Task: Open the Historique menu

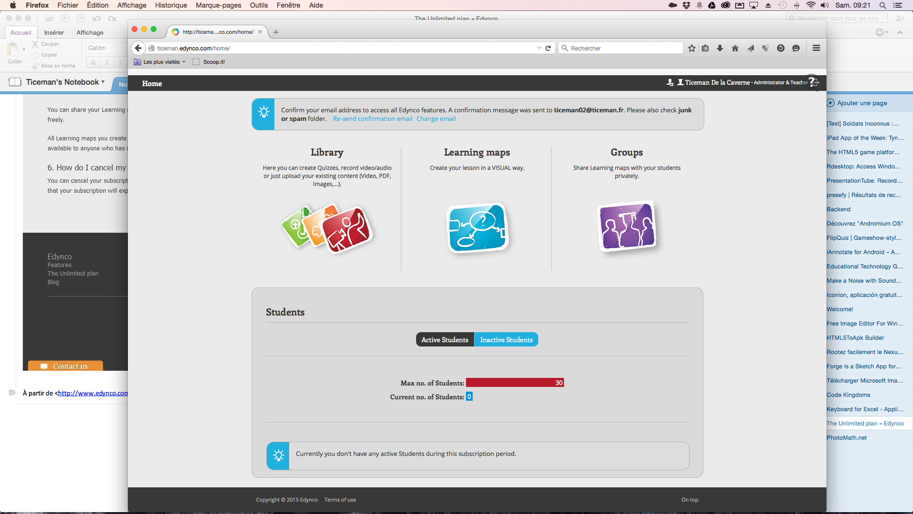Action: [x=171, y=5]
